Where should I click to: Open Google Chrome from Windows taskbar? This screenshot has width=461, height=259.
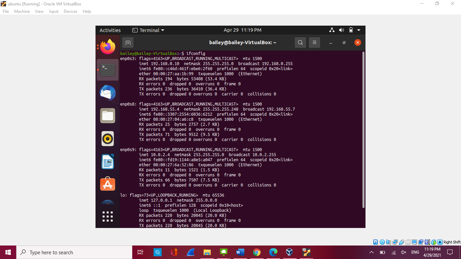(257, 252)
